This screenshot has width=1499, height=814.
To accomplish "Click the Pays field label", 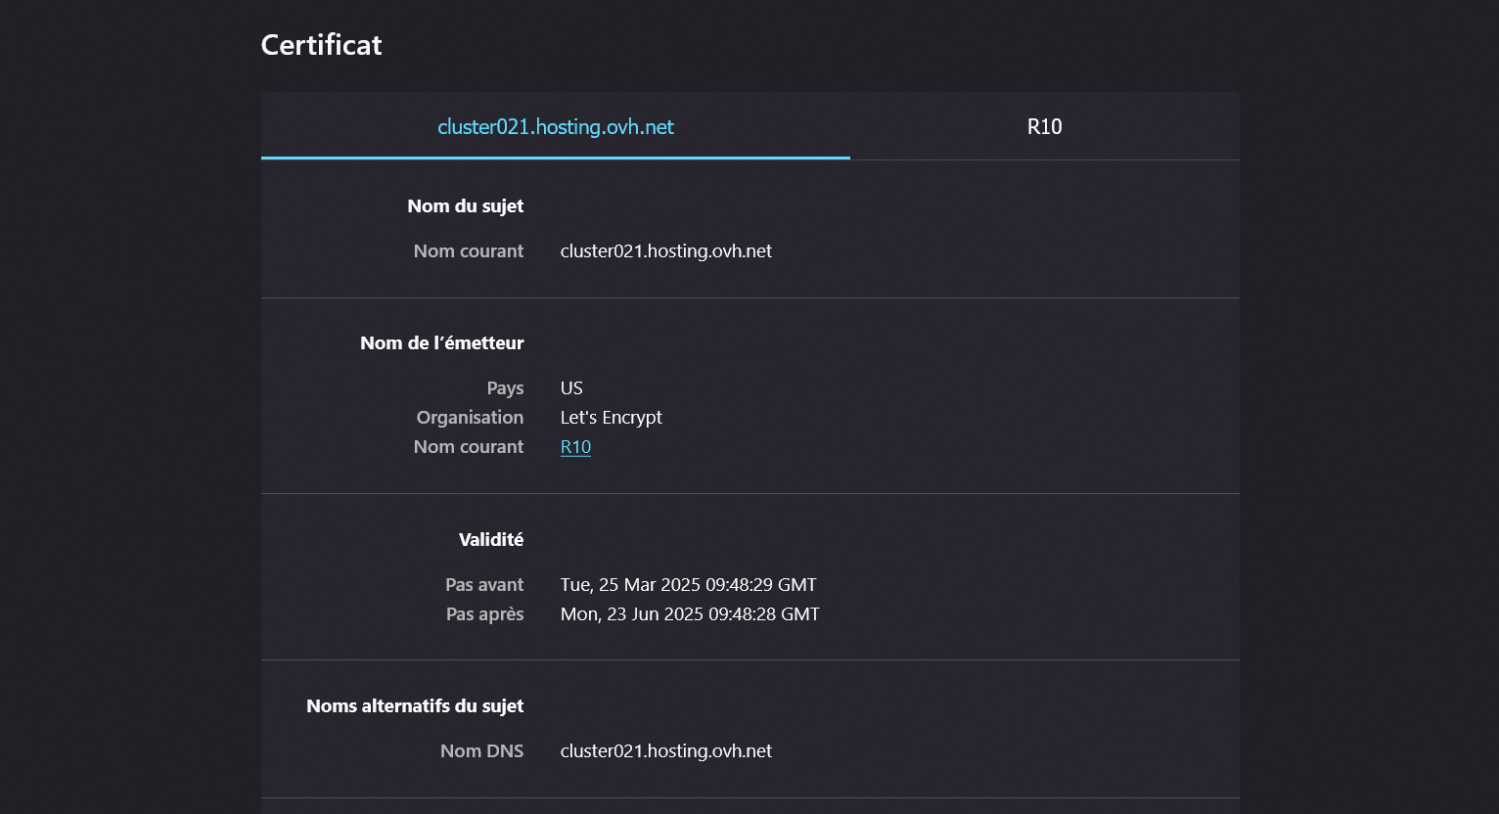I will pyautogui.click(x=505, y=388).
